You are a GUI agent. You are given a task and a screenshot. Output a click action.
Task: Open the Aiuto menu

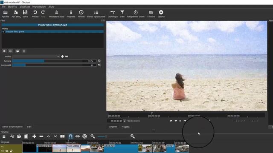coord(51,7)
